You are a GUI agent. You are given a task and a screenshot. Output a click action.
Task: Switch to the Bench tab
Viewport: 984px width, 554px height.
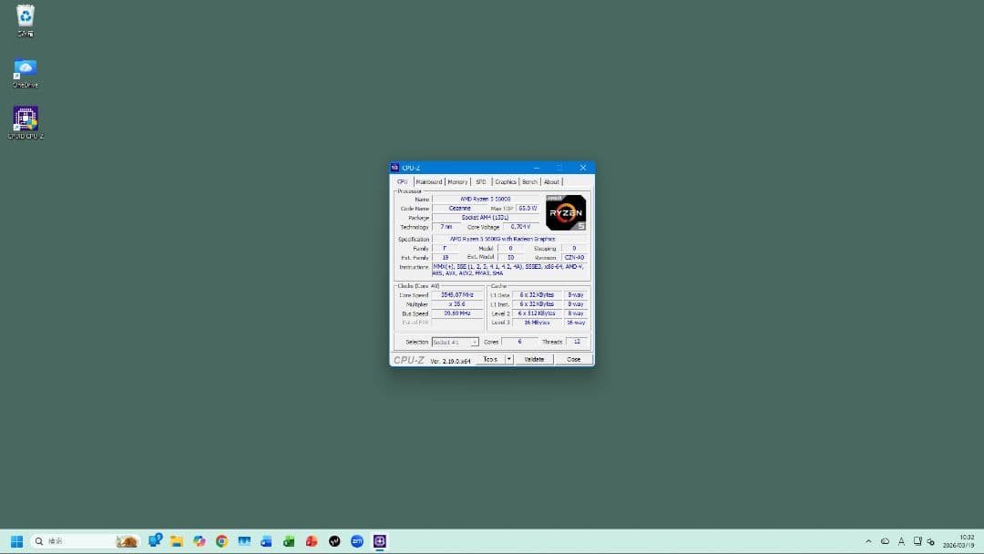coord(529,182)
